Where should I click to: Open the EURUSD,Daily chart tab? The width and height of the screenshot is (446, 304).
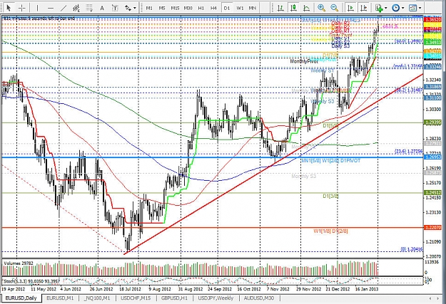click(x=21, y=298)
